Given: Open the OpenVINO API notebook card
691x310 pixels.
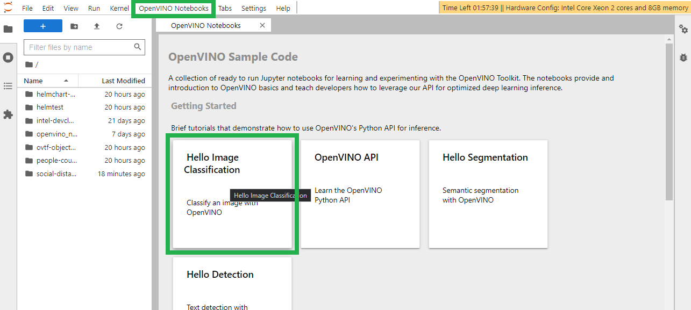Looking at the screenshot, I should [360, 194].
